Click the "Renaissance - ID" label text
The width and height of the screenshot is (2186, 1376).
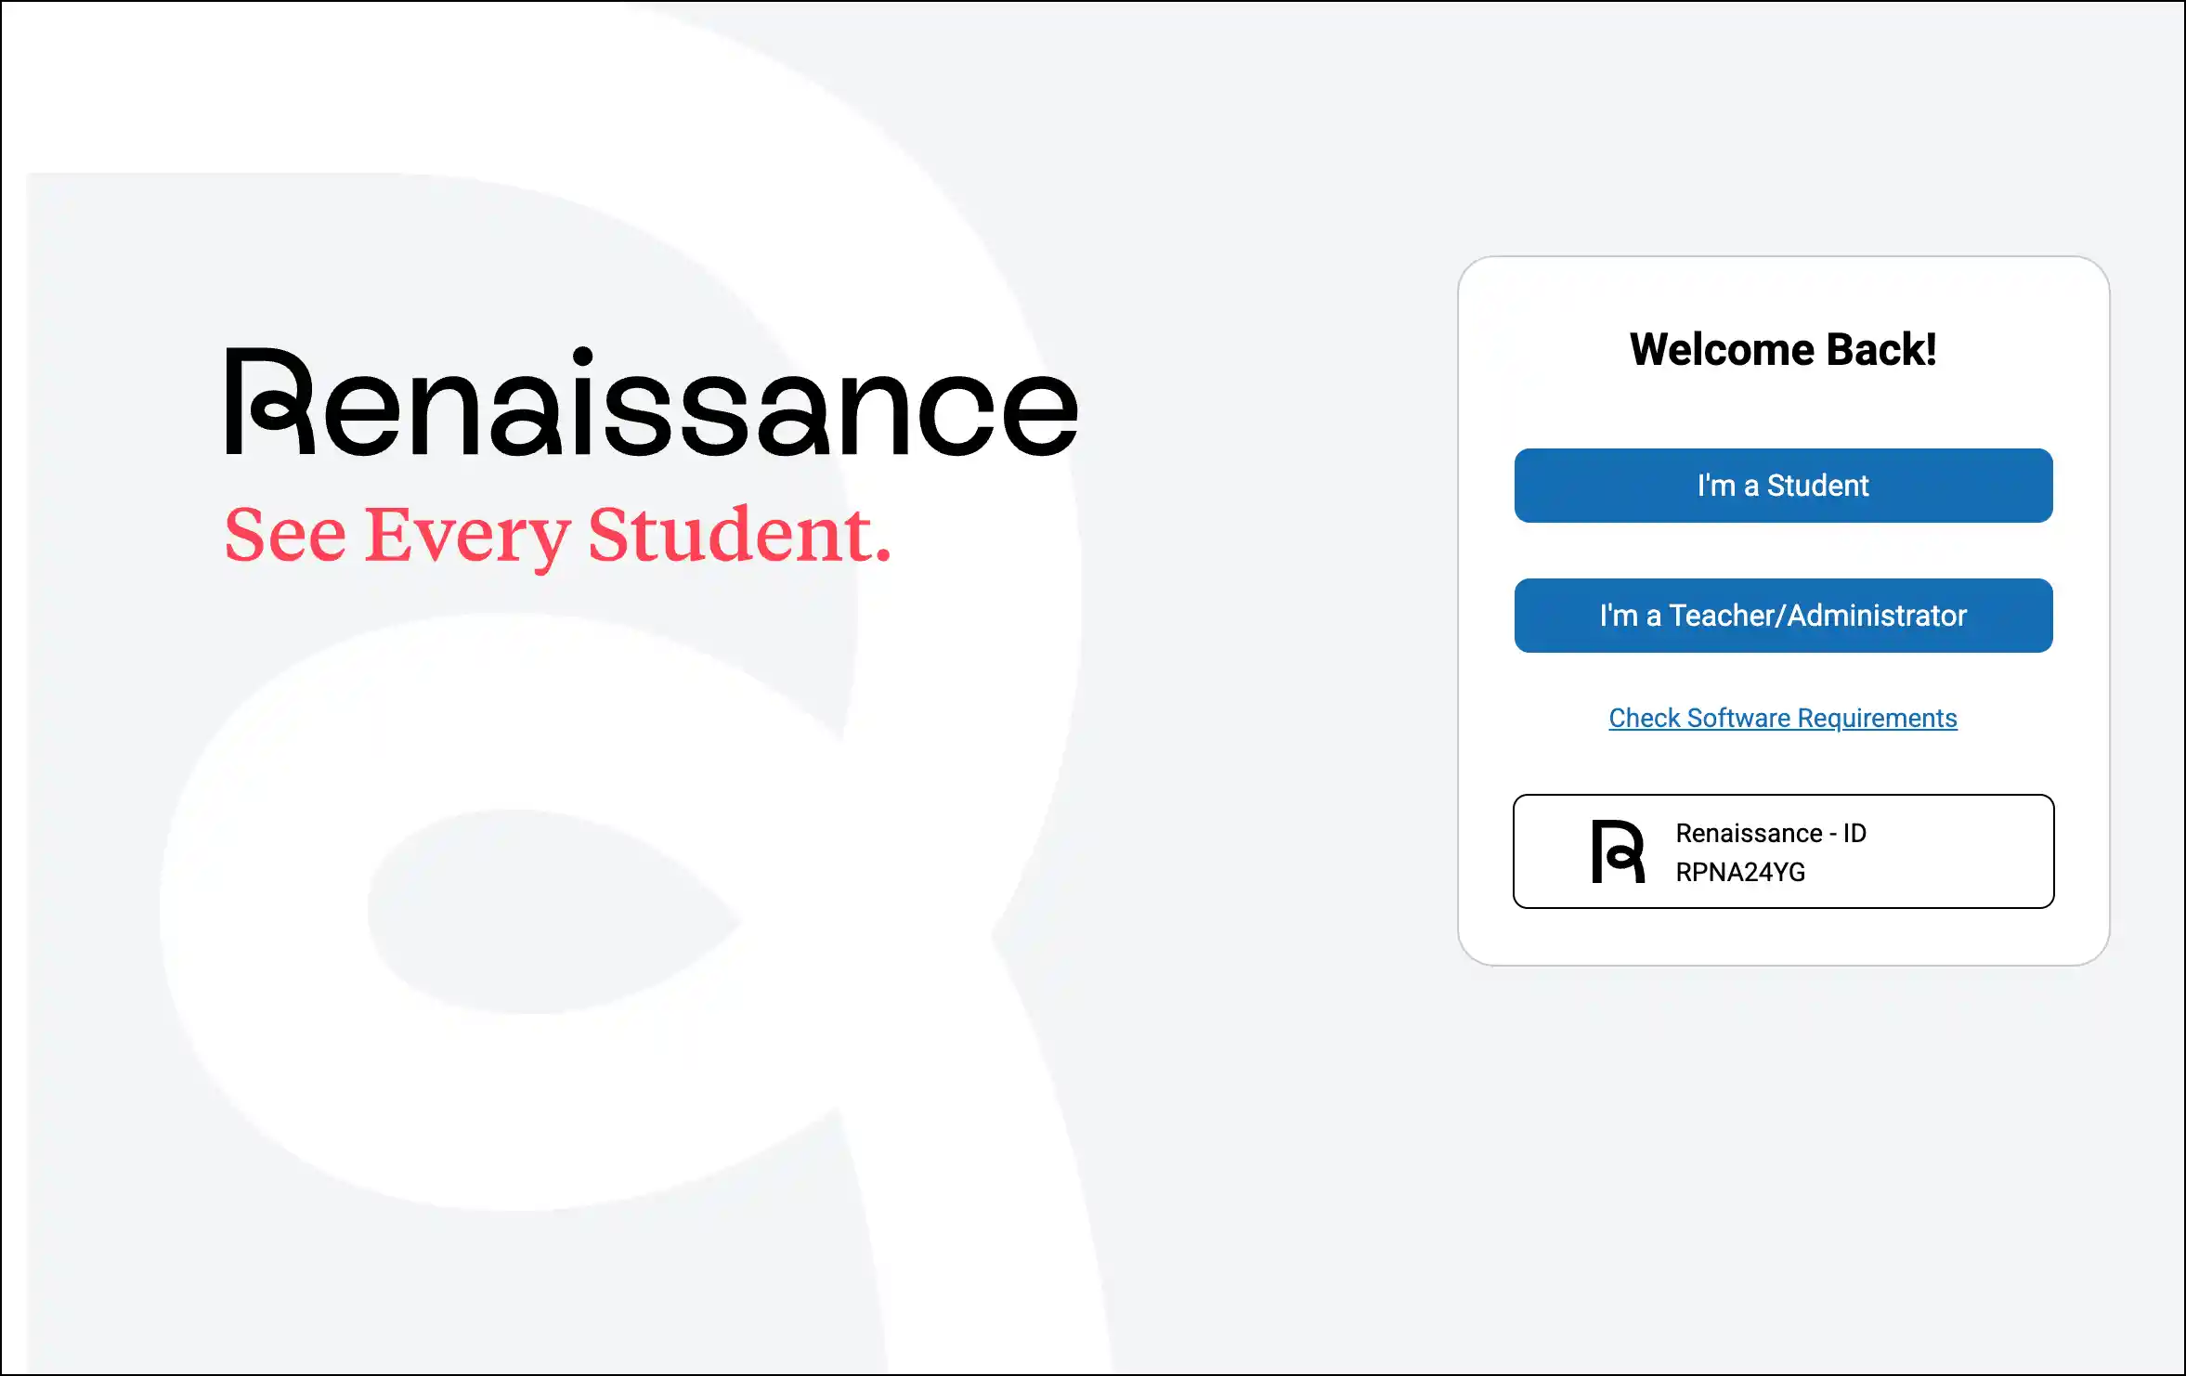(1771, 833)
